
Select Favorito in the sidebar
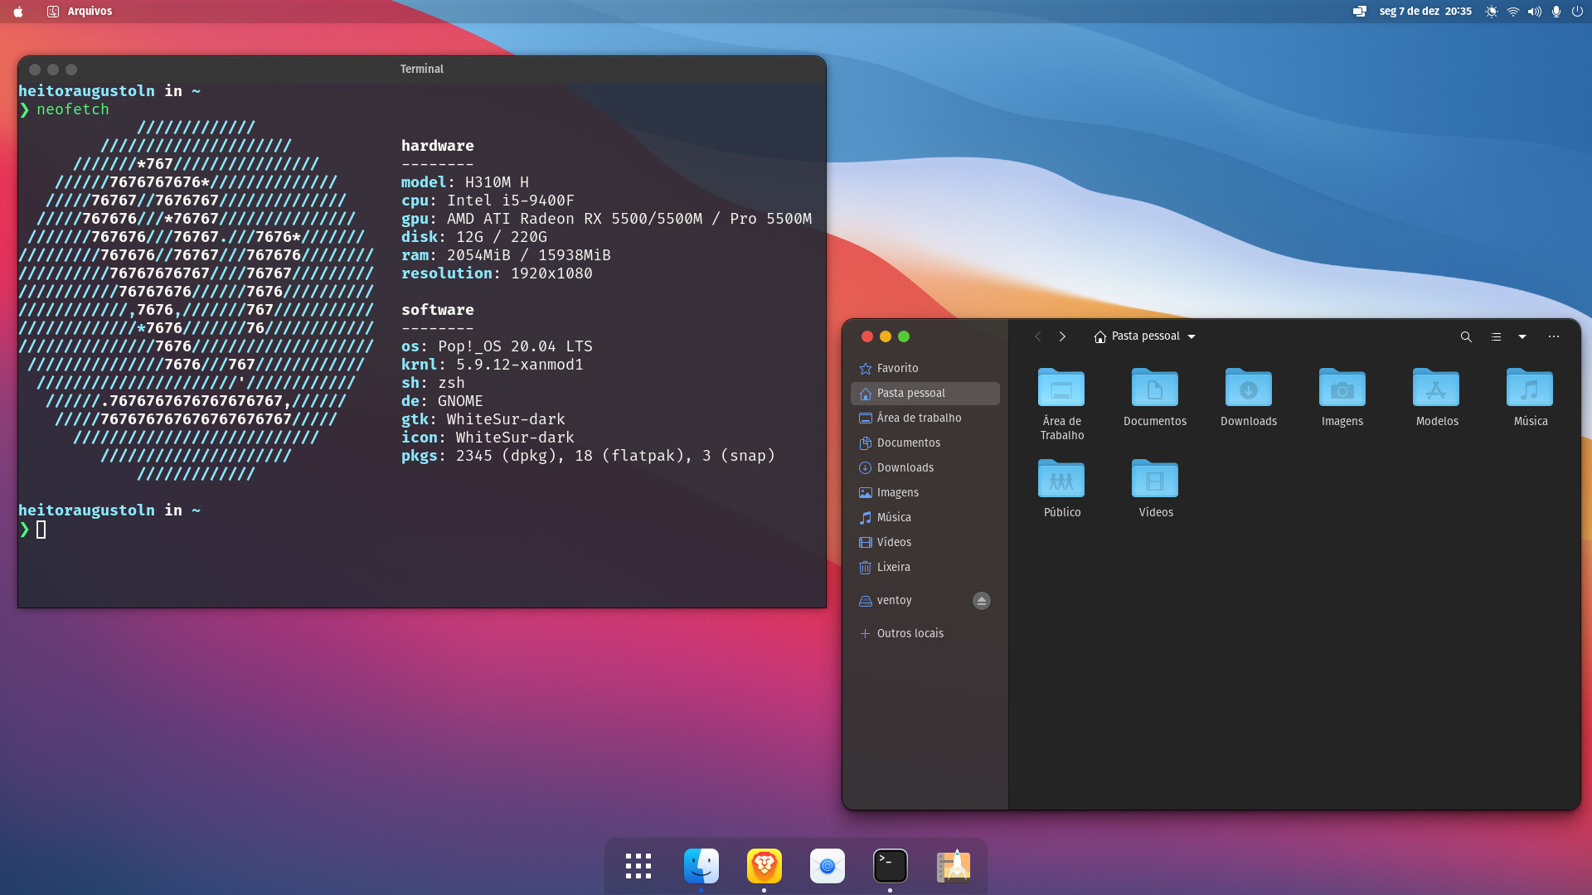point(896,368)
